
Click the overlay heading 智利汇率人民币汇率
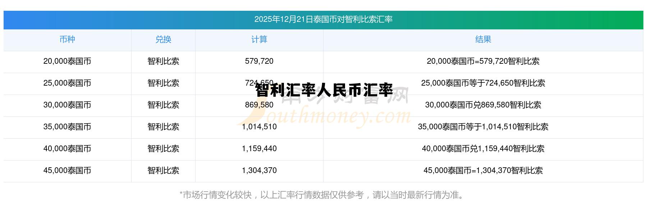click(324, 90)
